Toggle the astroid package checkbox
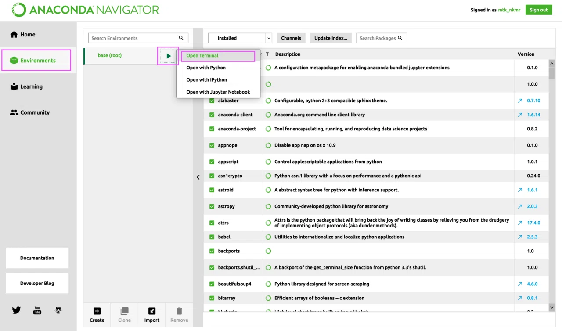The image size is (562, 331). 212,190
